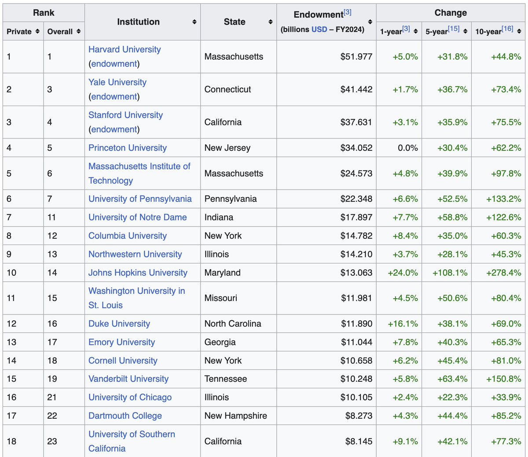Sort by Institution column arrows
The height and width of the screenshot is (457, 528).
[194, 22]
